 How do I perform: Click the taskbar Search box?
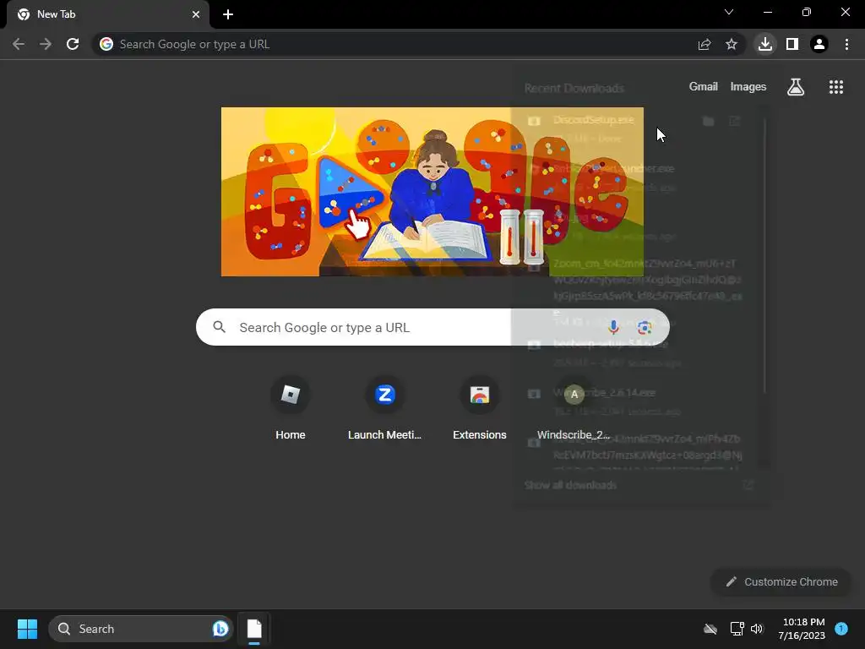(x=141, y=629)
